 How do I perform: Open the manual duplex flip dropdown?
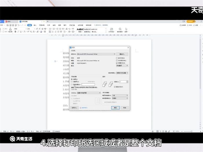122,66
